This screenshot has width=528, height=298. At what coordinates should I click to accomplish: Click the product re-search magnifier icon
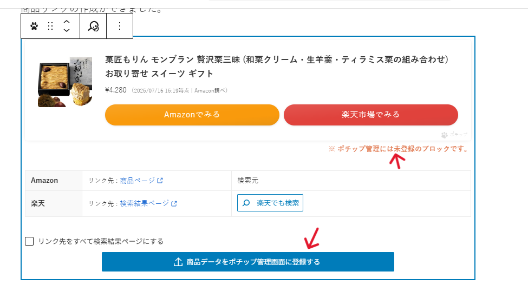93,27
